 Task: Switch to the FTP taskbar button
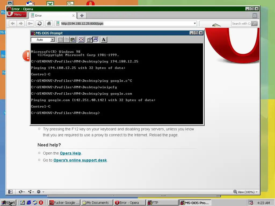(x=162, y=203)
